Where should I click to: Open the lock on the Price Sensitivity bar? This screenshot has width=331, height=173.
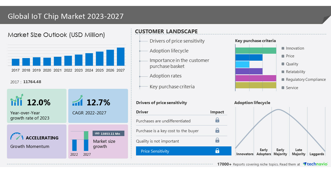point(217,151)
